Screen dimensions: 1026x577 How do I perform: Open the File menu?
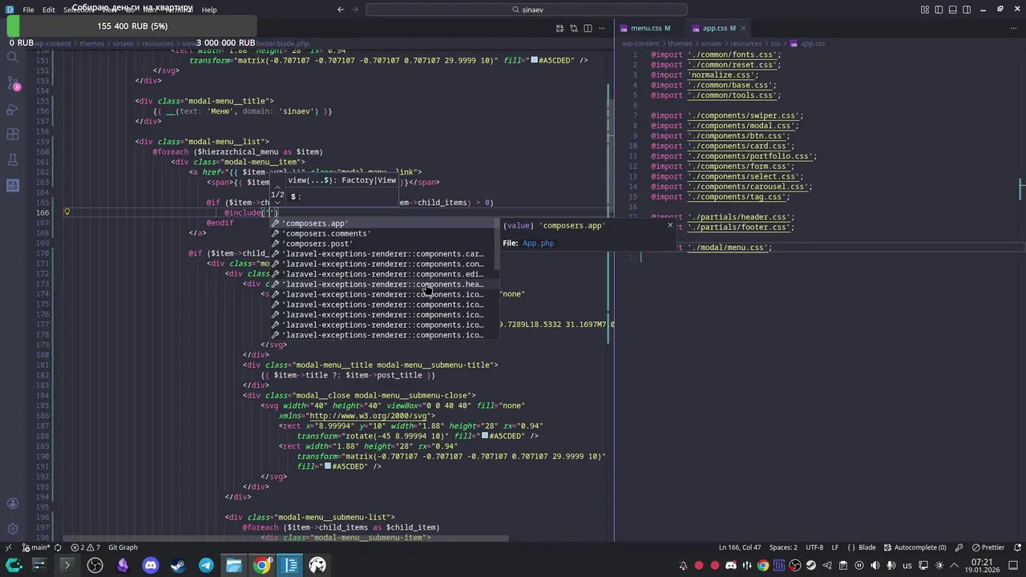click(x=28, y=10)
